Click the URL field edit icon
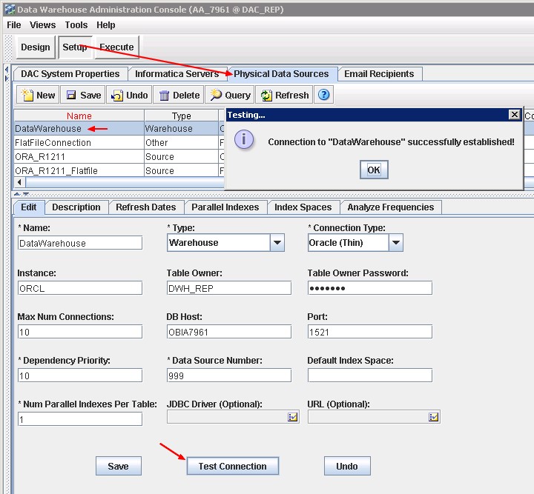Image resolution: width=534 pixels, height=494 pixels. point(433,417)
